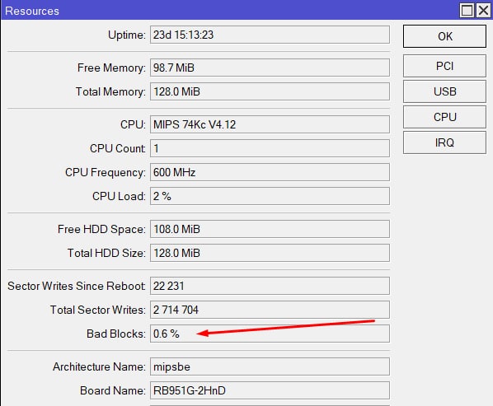The height and width of the screenshot is (406, 493).
Task: Open the PCI devices list
Action: coord(444,66)
